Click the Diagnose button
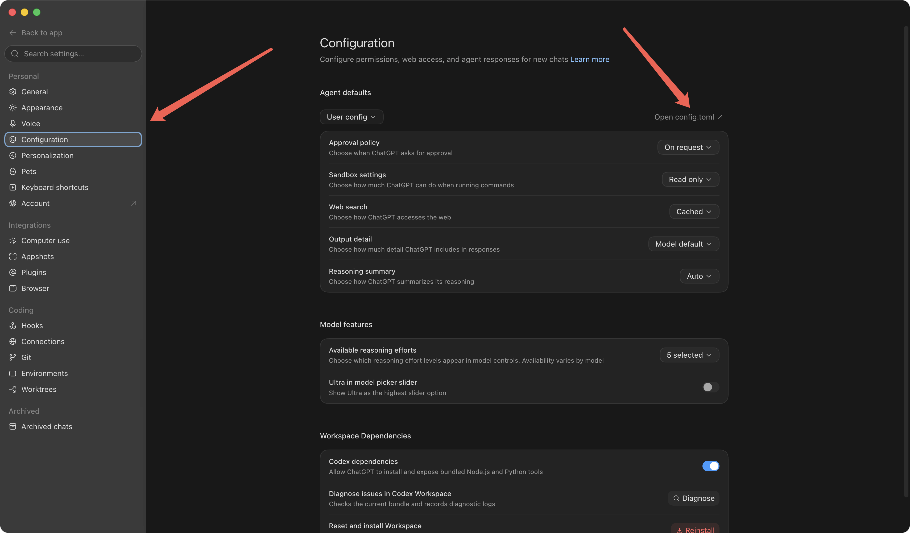This screenshot has width=910, height=533. click(693, 498)
